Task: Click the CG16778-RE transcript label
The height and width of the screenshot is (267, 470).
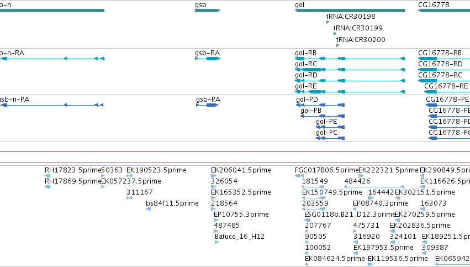Action: pyautogui.click(x=446, y=86)
